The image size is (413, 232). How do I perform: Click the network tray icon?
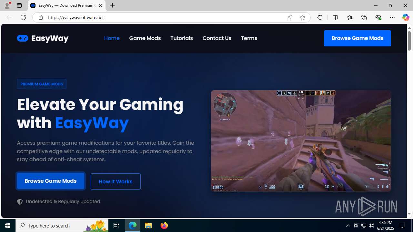(x=364, y=226)
